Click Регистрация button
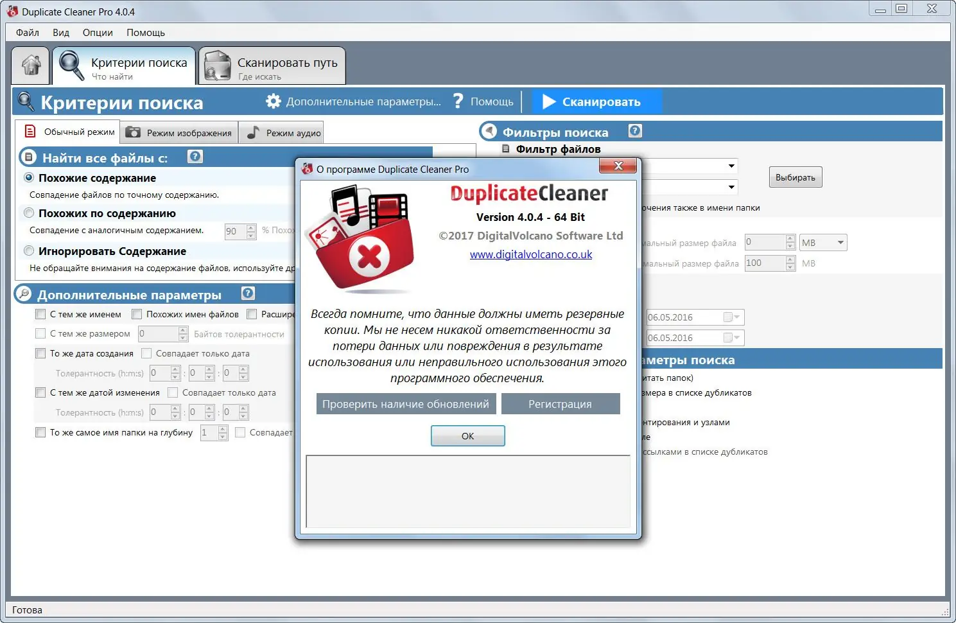 (x=560, y=403)
